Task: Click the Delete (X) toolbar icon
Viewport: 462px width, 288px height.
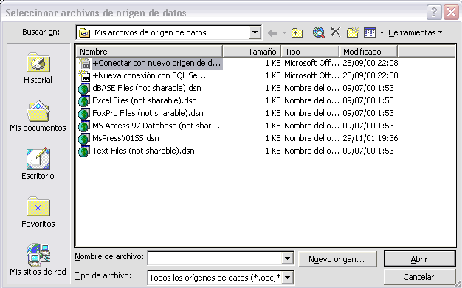Action: tap(335, 32)
